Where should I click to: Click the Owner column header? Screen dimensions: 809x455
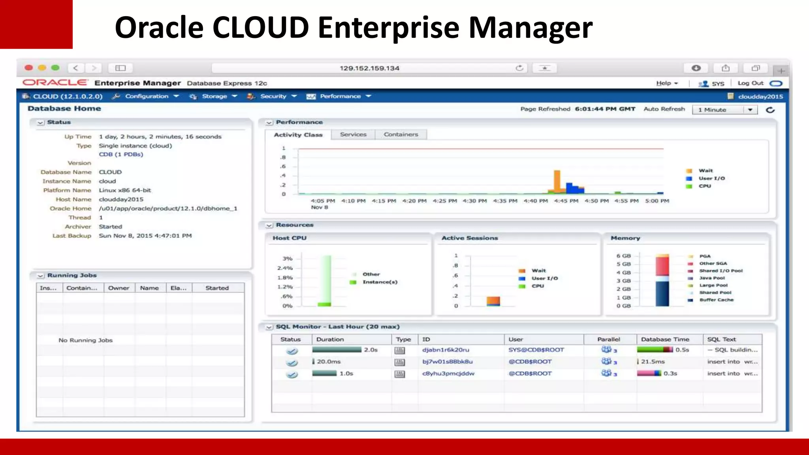[119, 288]
